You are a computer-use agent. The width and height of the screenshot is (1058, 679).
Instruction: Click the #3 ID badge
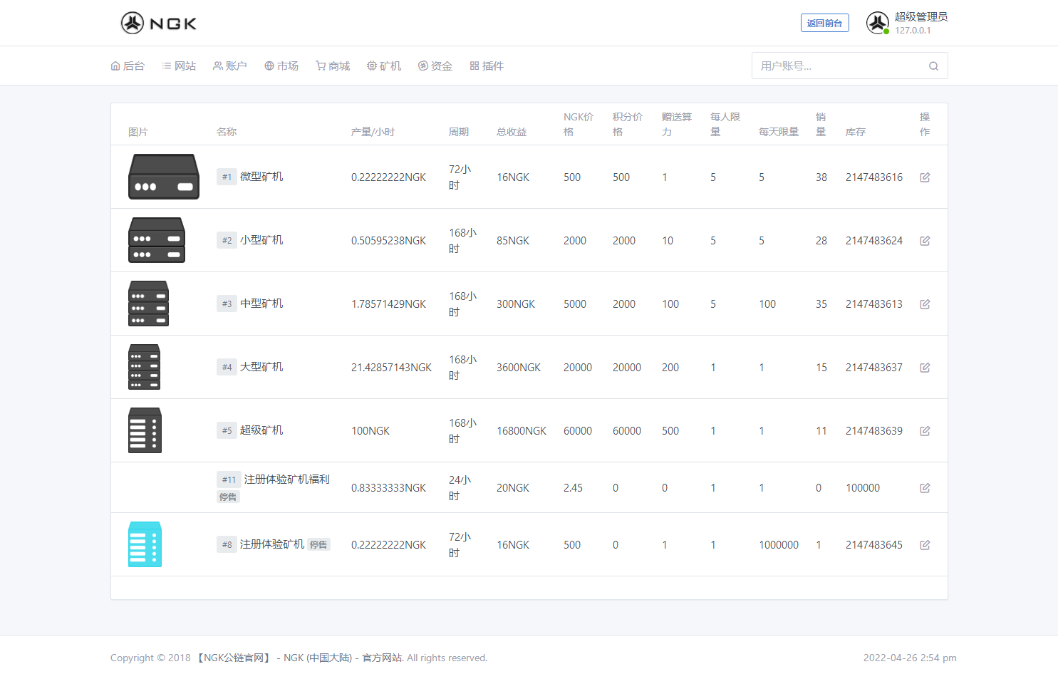pyautogui.click(x=227, y=304)
